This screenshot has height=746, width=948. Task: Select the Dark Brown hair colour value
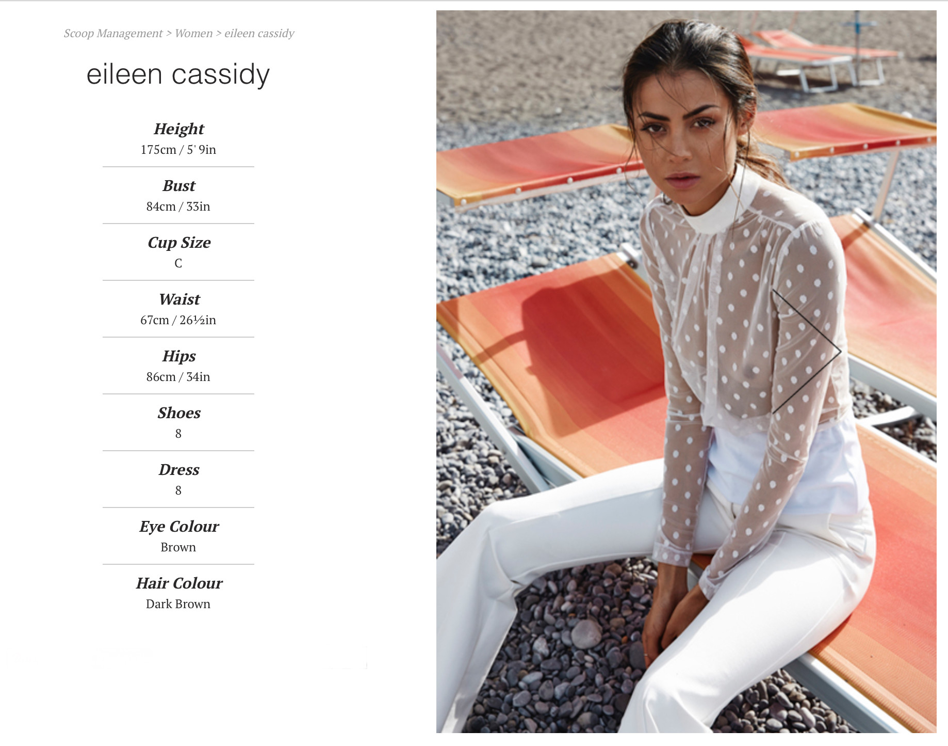pyautogui.click(x=178, y=604)
